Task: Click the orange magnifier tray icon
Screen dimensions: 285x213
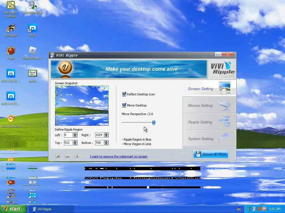Action: (x=259, y=209)
